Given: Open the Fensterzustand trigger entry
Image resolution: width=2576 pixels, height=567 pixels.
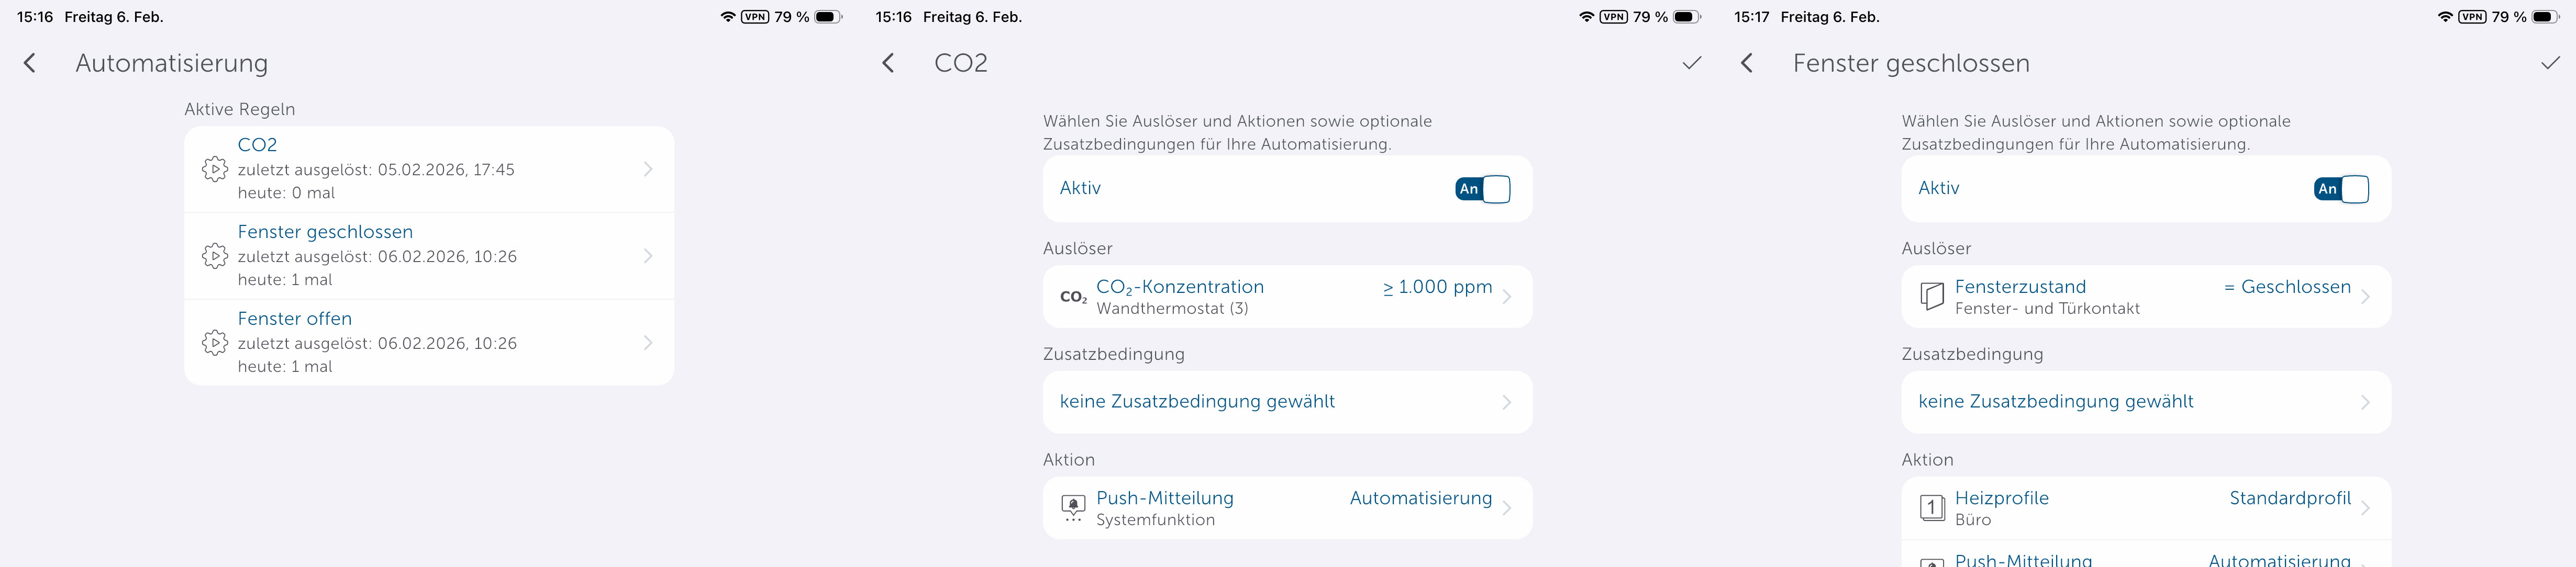Looking at the screenshot, I should coord(2145,297).
